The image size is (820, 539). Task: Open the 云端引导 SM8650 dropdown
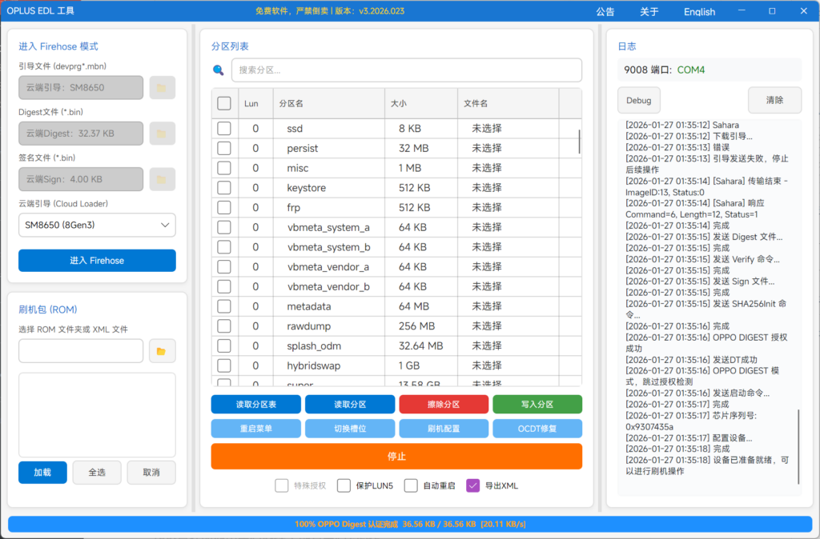pos(97,226)
